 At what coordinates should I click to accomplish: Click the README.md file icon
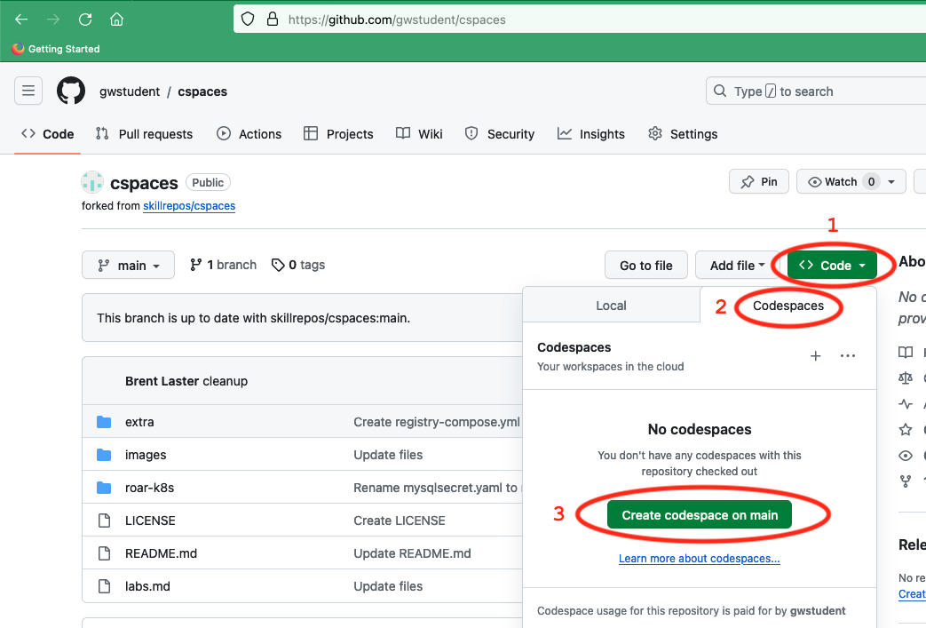pyautogui.click(x=104, y=553)
